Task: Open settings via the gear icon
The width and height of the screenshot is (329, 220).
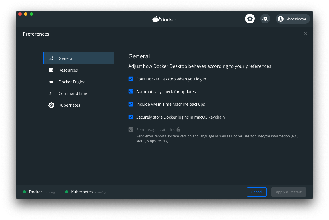Action: [250, 19]
